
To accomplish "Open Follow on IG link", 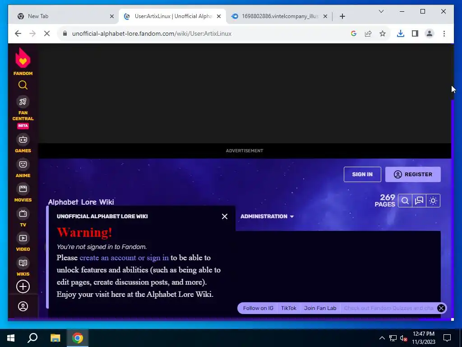I will pyautogui.click(x=258, y=308).
